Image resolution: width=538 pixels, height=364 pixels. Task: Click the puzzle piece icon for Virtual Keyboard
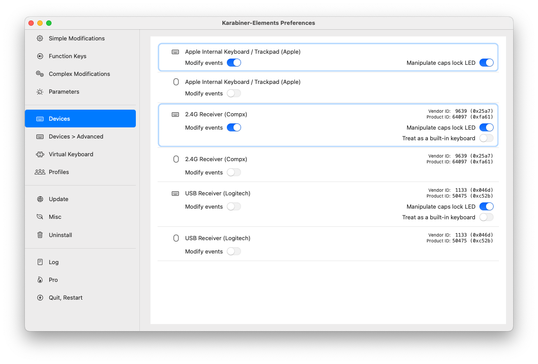40,154
